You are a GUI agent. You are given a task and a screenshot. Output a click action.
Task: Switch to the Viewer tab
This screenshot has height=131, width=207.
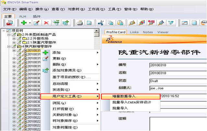(163, 32)
